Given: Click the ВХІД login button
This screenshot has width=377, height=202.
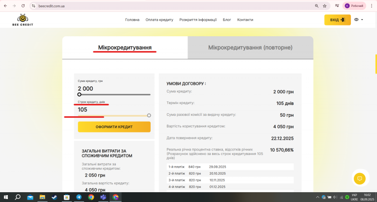Looking at the screenshot, I should click(x=337, y=20).
